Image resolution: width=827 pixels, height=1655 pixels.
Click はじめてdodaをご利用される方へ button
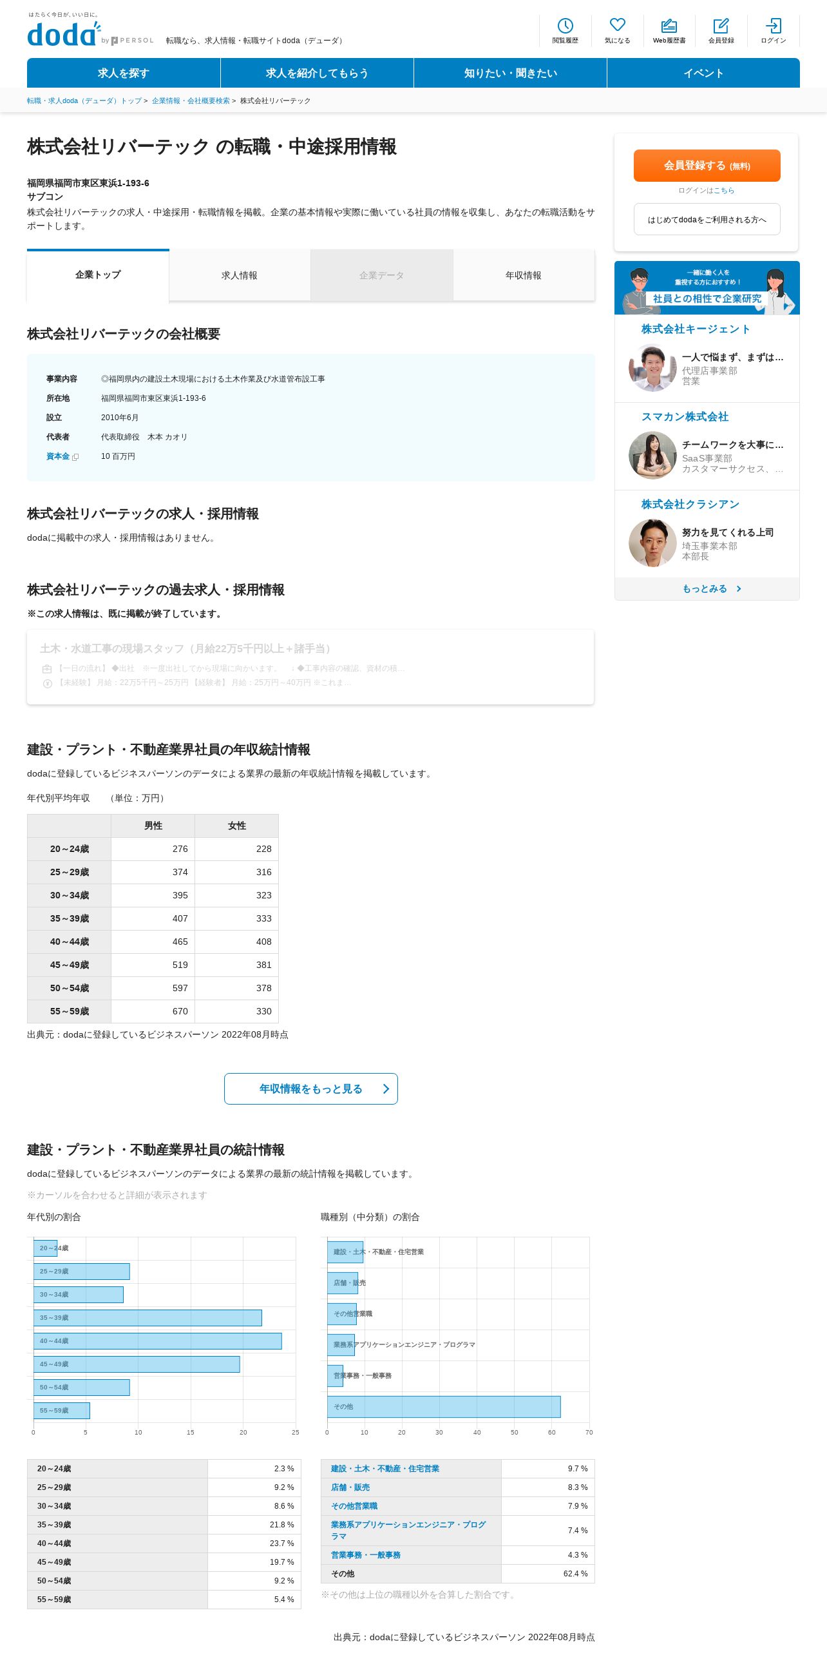[x=707, y=219]
